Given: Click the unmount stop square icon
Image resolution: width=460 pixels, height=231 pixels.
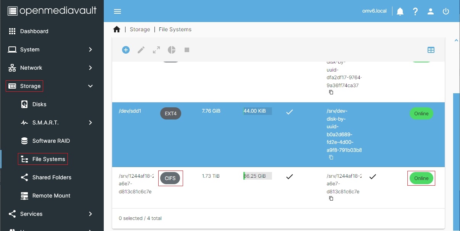Looking at the screenshot, I should point(187,50).
